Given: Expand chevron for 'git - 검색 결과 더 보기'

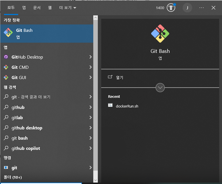Looking at the screenshot, I should (x=91, y=97).
